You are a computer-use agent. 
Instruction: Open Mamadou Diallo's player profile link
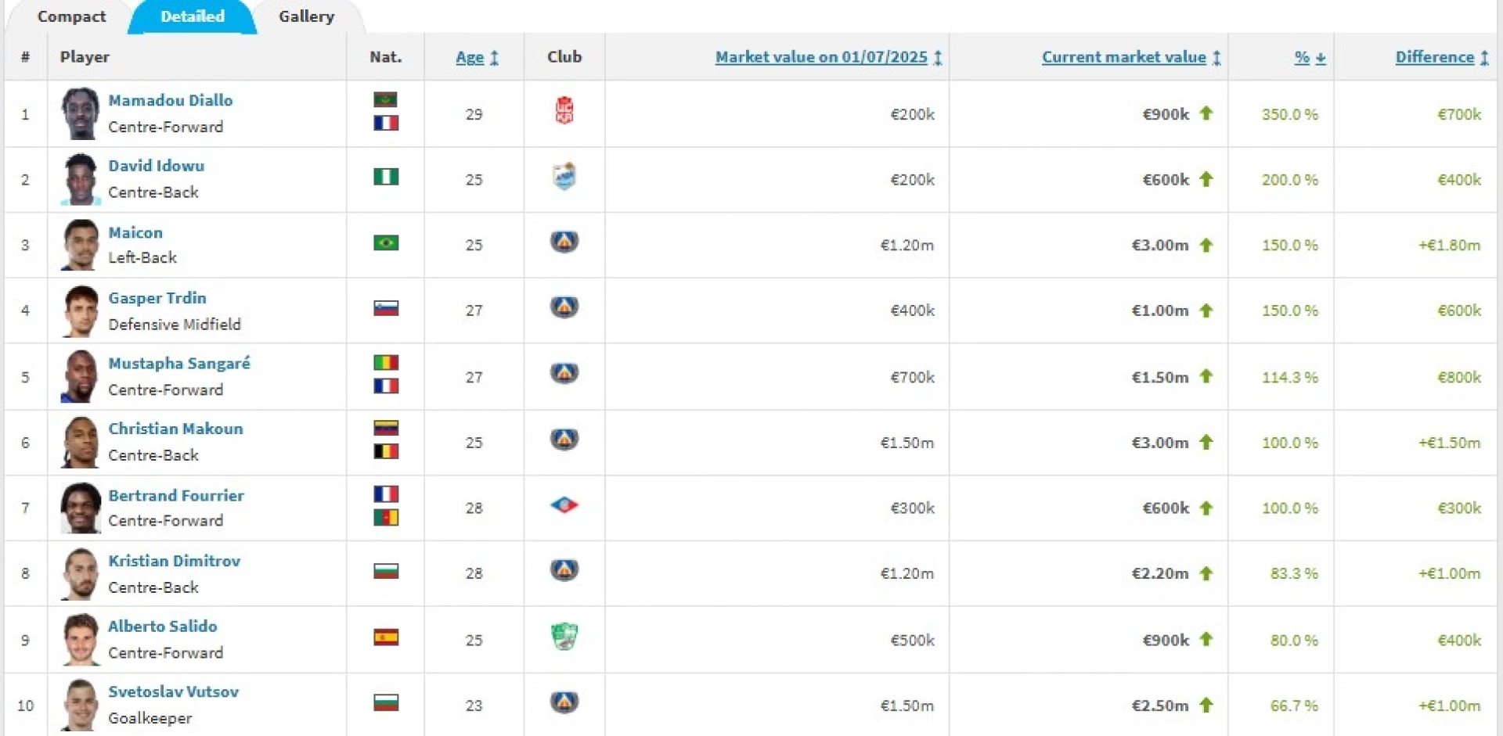(x=171, y=100)
